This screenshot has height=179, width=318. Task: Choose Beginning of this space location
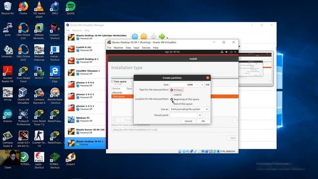pos(172,99)
